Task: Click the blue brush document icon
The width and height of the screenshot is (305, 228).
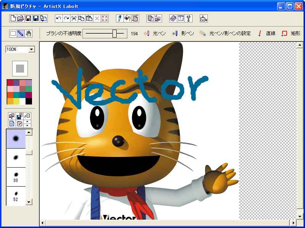Action: [12, 123]
